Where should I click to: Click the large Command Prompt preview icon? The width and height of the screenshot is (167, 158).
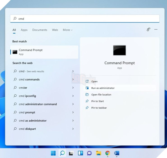coord(119,50)
